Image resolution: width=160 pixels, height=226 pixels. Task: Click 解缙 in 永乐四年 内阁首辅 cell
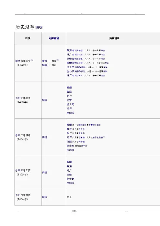pyautogui.click(x=45, y=197)
